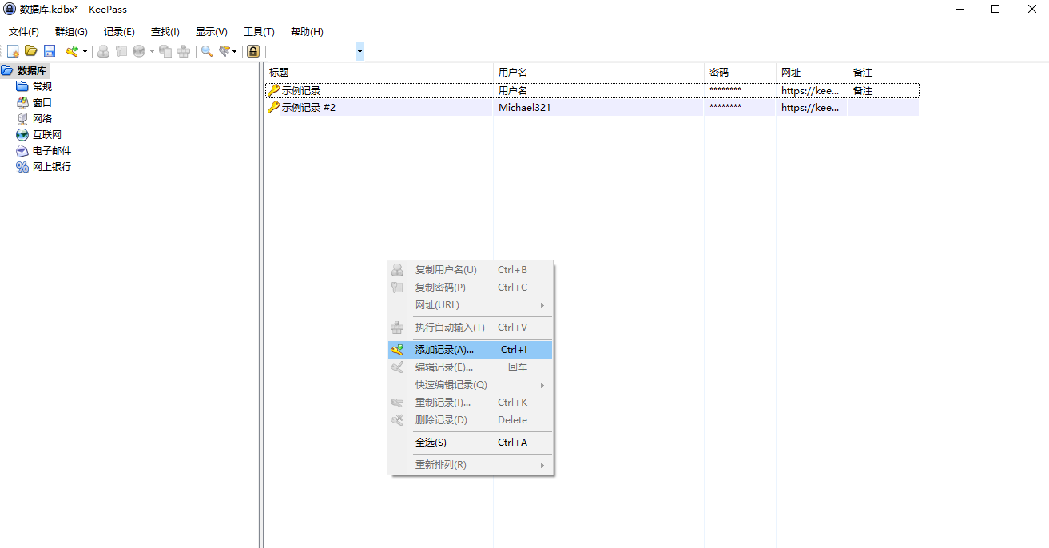Screen dimensions: 1049x548
Task: Open the 帮助(H) menu
Action: [307, 32]
